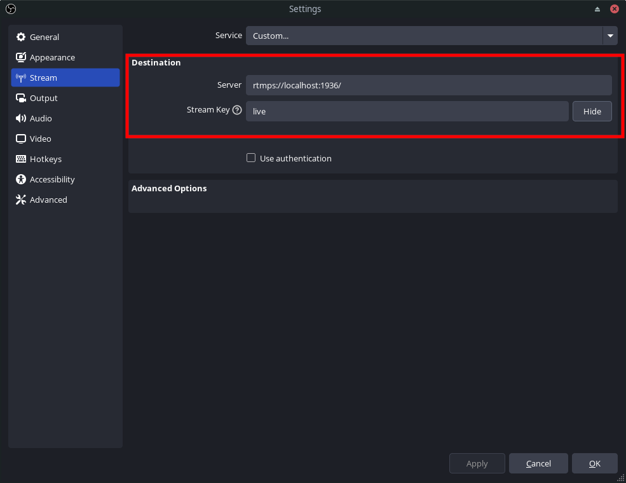Click the Stream antenna icon
The width and height of the screenshot is (626, 483).
(21, 78)
